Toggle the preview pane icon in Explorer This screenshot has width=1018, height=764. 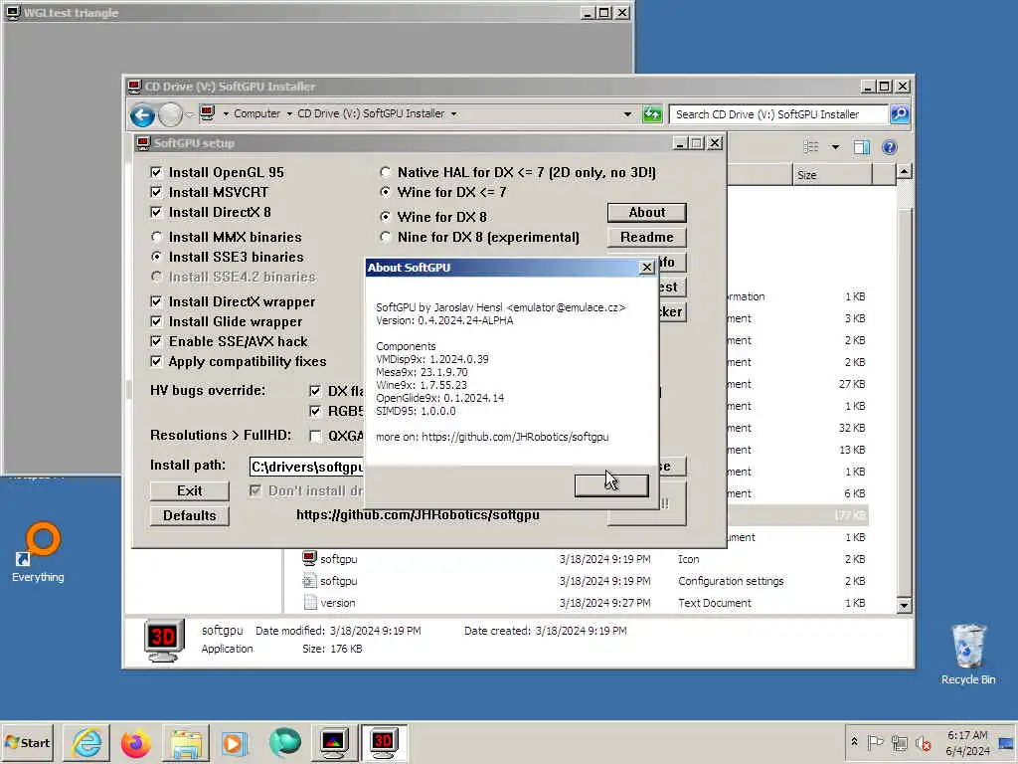(x=862, y=147)
